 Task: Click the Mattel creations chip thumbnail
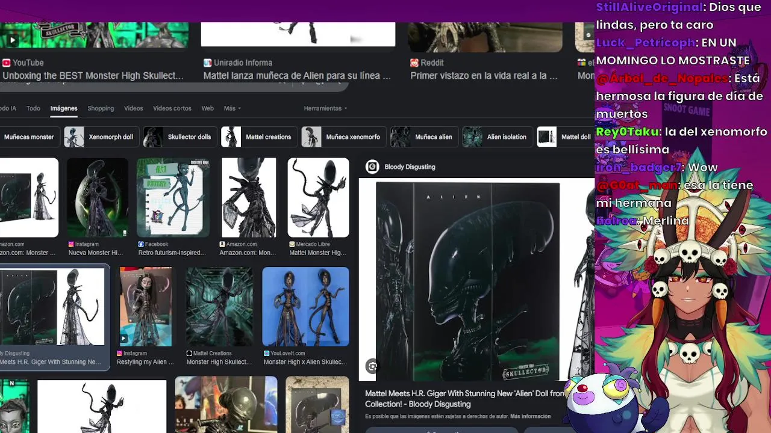(231, 137)
